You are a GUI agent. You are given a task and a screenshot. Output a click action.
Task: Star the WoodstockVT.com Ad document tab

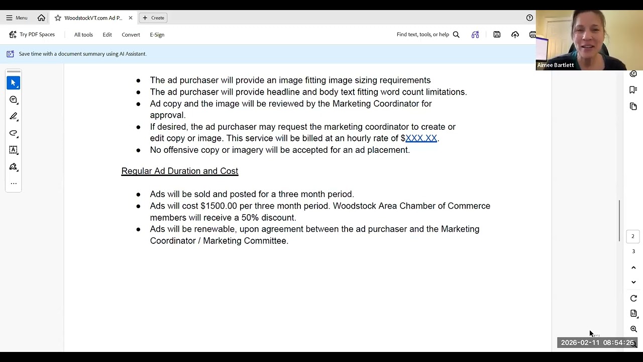click(x=58, y=18)
